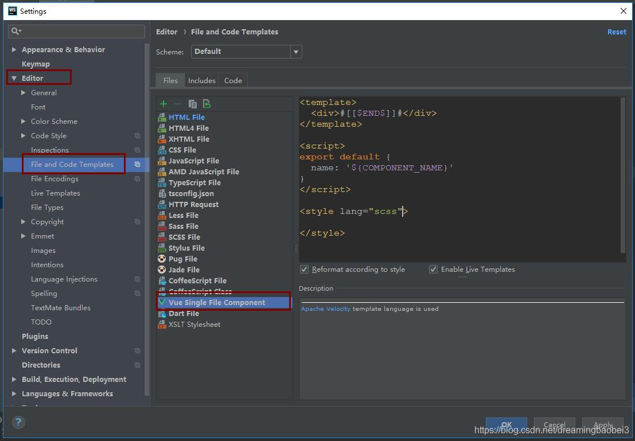Click Editor in the breadcrumb

point(166,32)
